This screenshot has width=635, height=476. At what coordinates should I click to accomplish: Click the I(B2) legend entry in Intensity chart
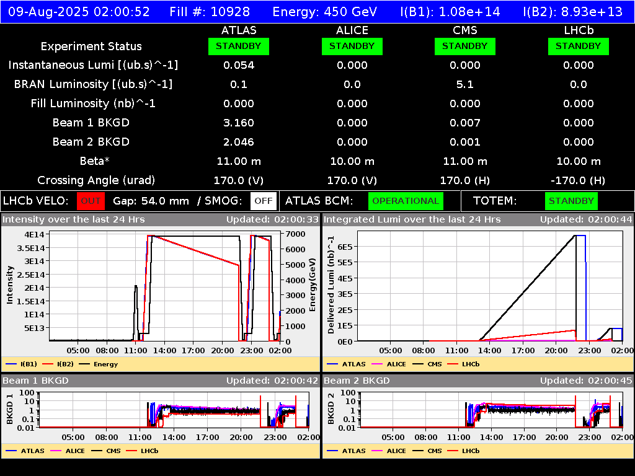tap(58, 364)
